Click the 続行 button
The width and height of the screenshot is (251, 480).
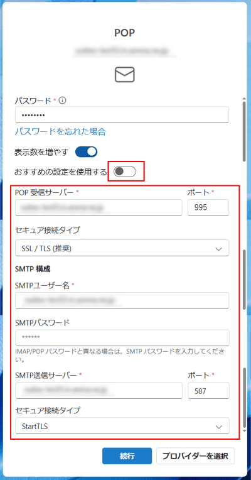[127, 456]
